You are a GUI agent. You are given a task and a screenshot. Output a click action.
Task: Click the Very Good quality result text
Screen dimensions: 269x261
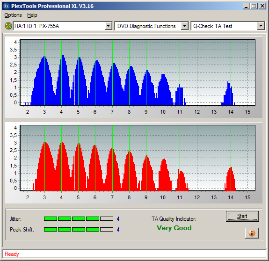point(174,228)
